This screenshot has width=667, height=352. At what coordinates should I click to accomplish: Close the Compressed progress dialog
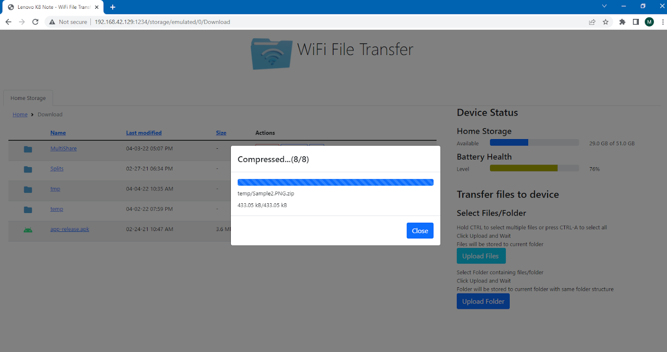click(x=420, y=231)
